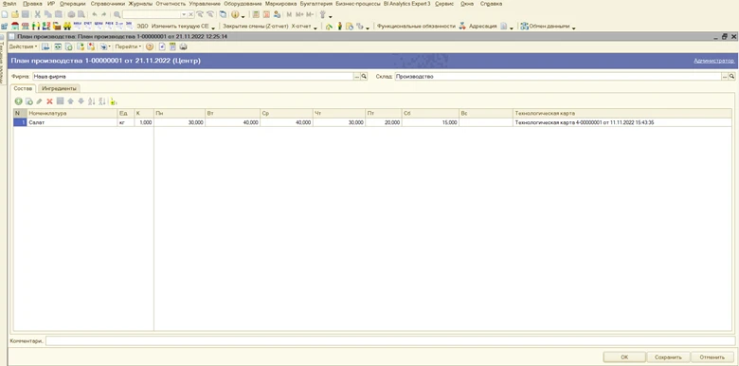739x366 pixels.
Task: Edit the current row with the pencil icon
Action: 39,101
